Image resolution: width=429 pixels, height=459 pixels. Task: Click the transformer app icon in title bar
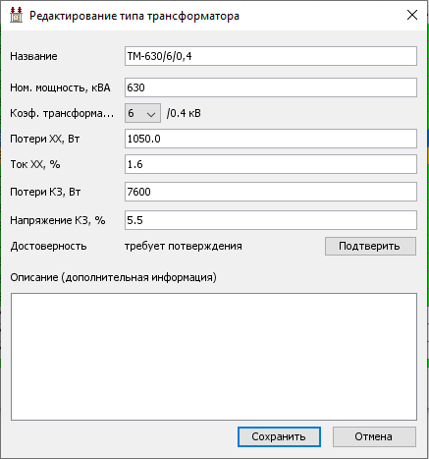tap(16, 15)
